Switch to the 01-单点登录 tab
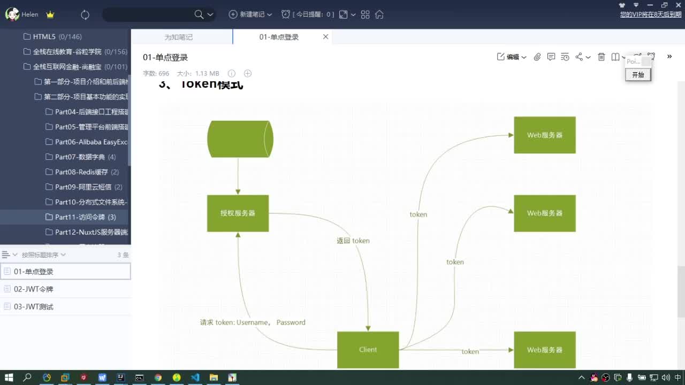685x385 pixels. [x=279, y=37]
